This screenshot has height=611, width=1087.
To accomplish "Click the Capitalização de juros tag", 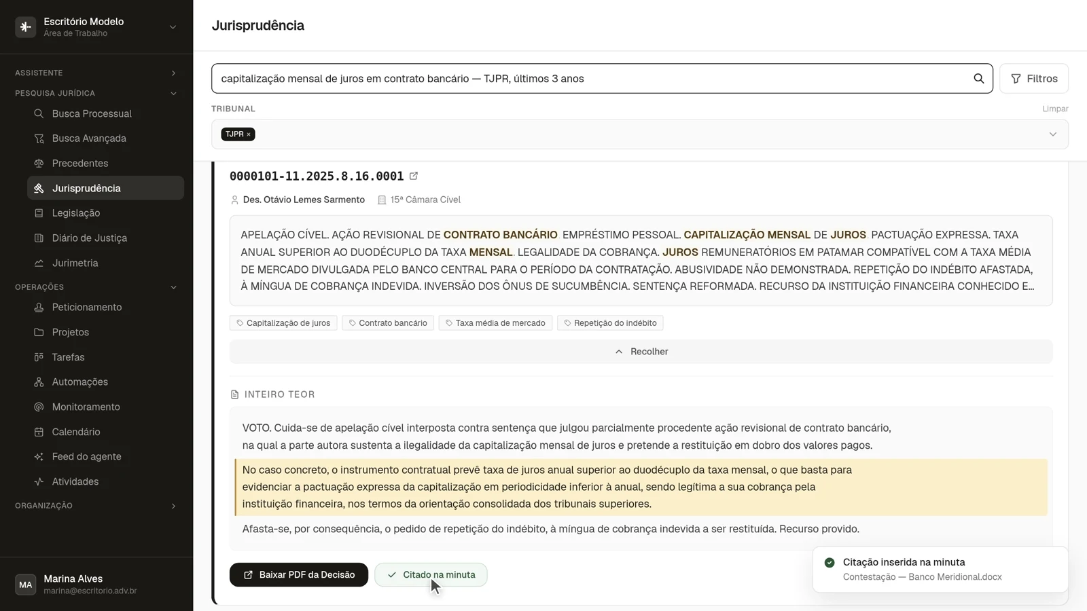I will click(x=283, y=323).
